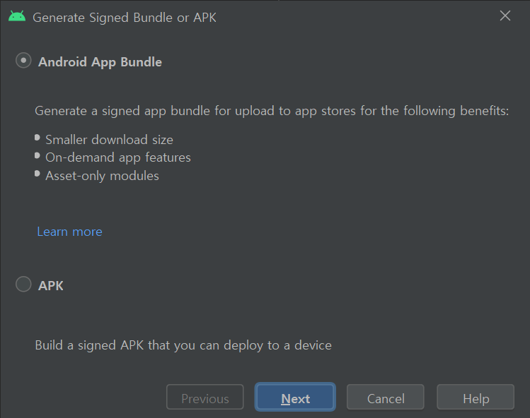Cancel the signing wizard
The image size is (530, 418).
(385, 398)
